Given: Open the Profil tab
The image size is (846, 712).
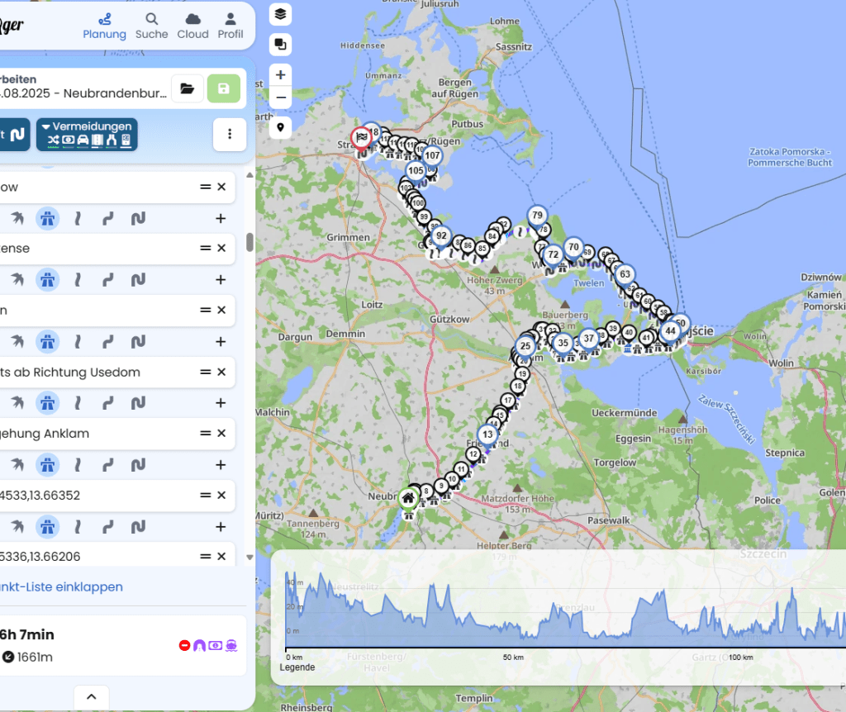Looking at the screenshot, I should click(x=231, y=26).
